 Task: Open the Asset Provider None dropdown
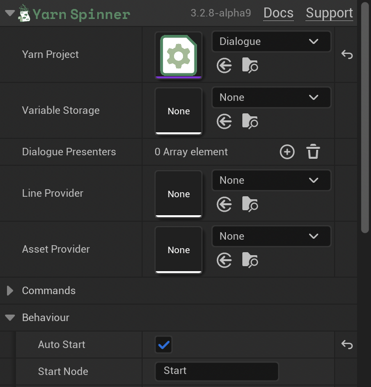coord(271,236)
